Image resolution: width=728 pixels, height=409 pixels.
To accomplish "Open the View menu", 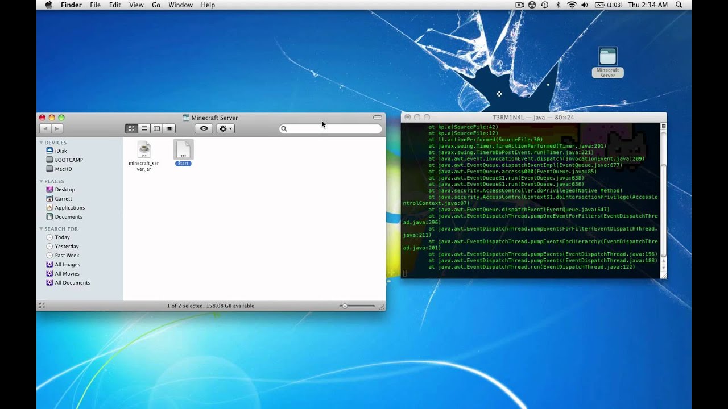I will pos(136,5).
